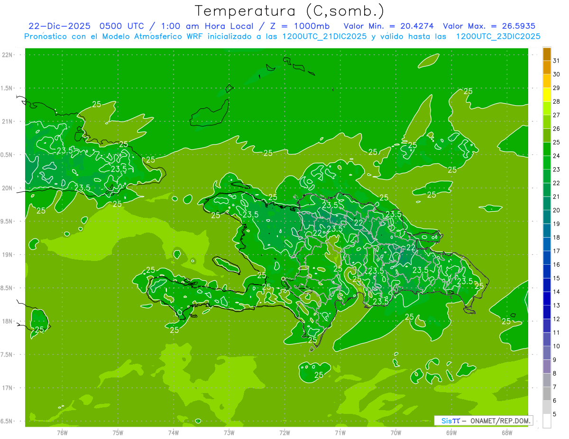
Task: Click the "75W" longitude axis label
Action: click(118, 432)
